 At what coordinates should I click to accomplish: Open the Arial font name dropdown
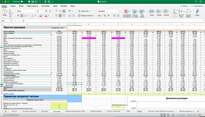(x=35, y=11)
